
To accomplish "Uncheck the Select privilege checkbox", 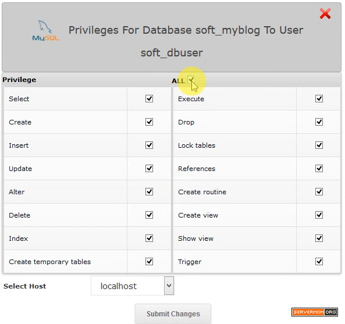I will [x=149, y=98].
